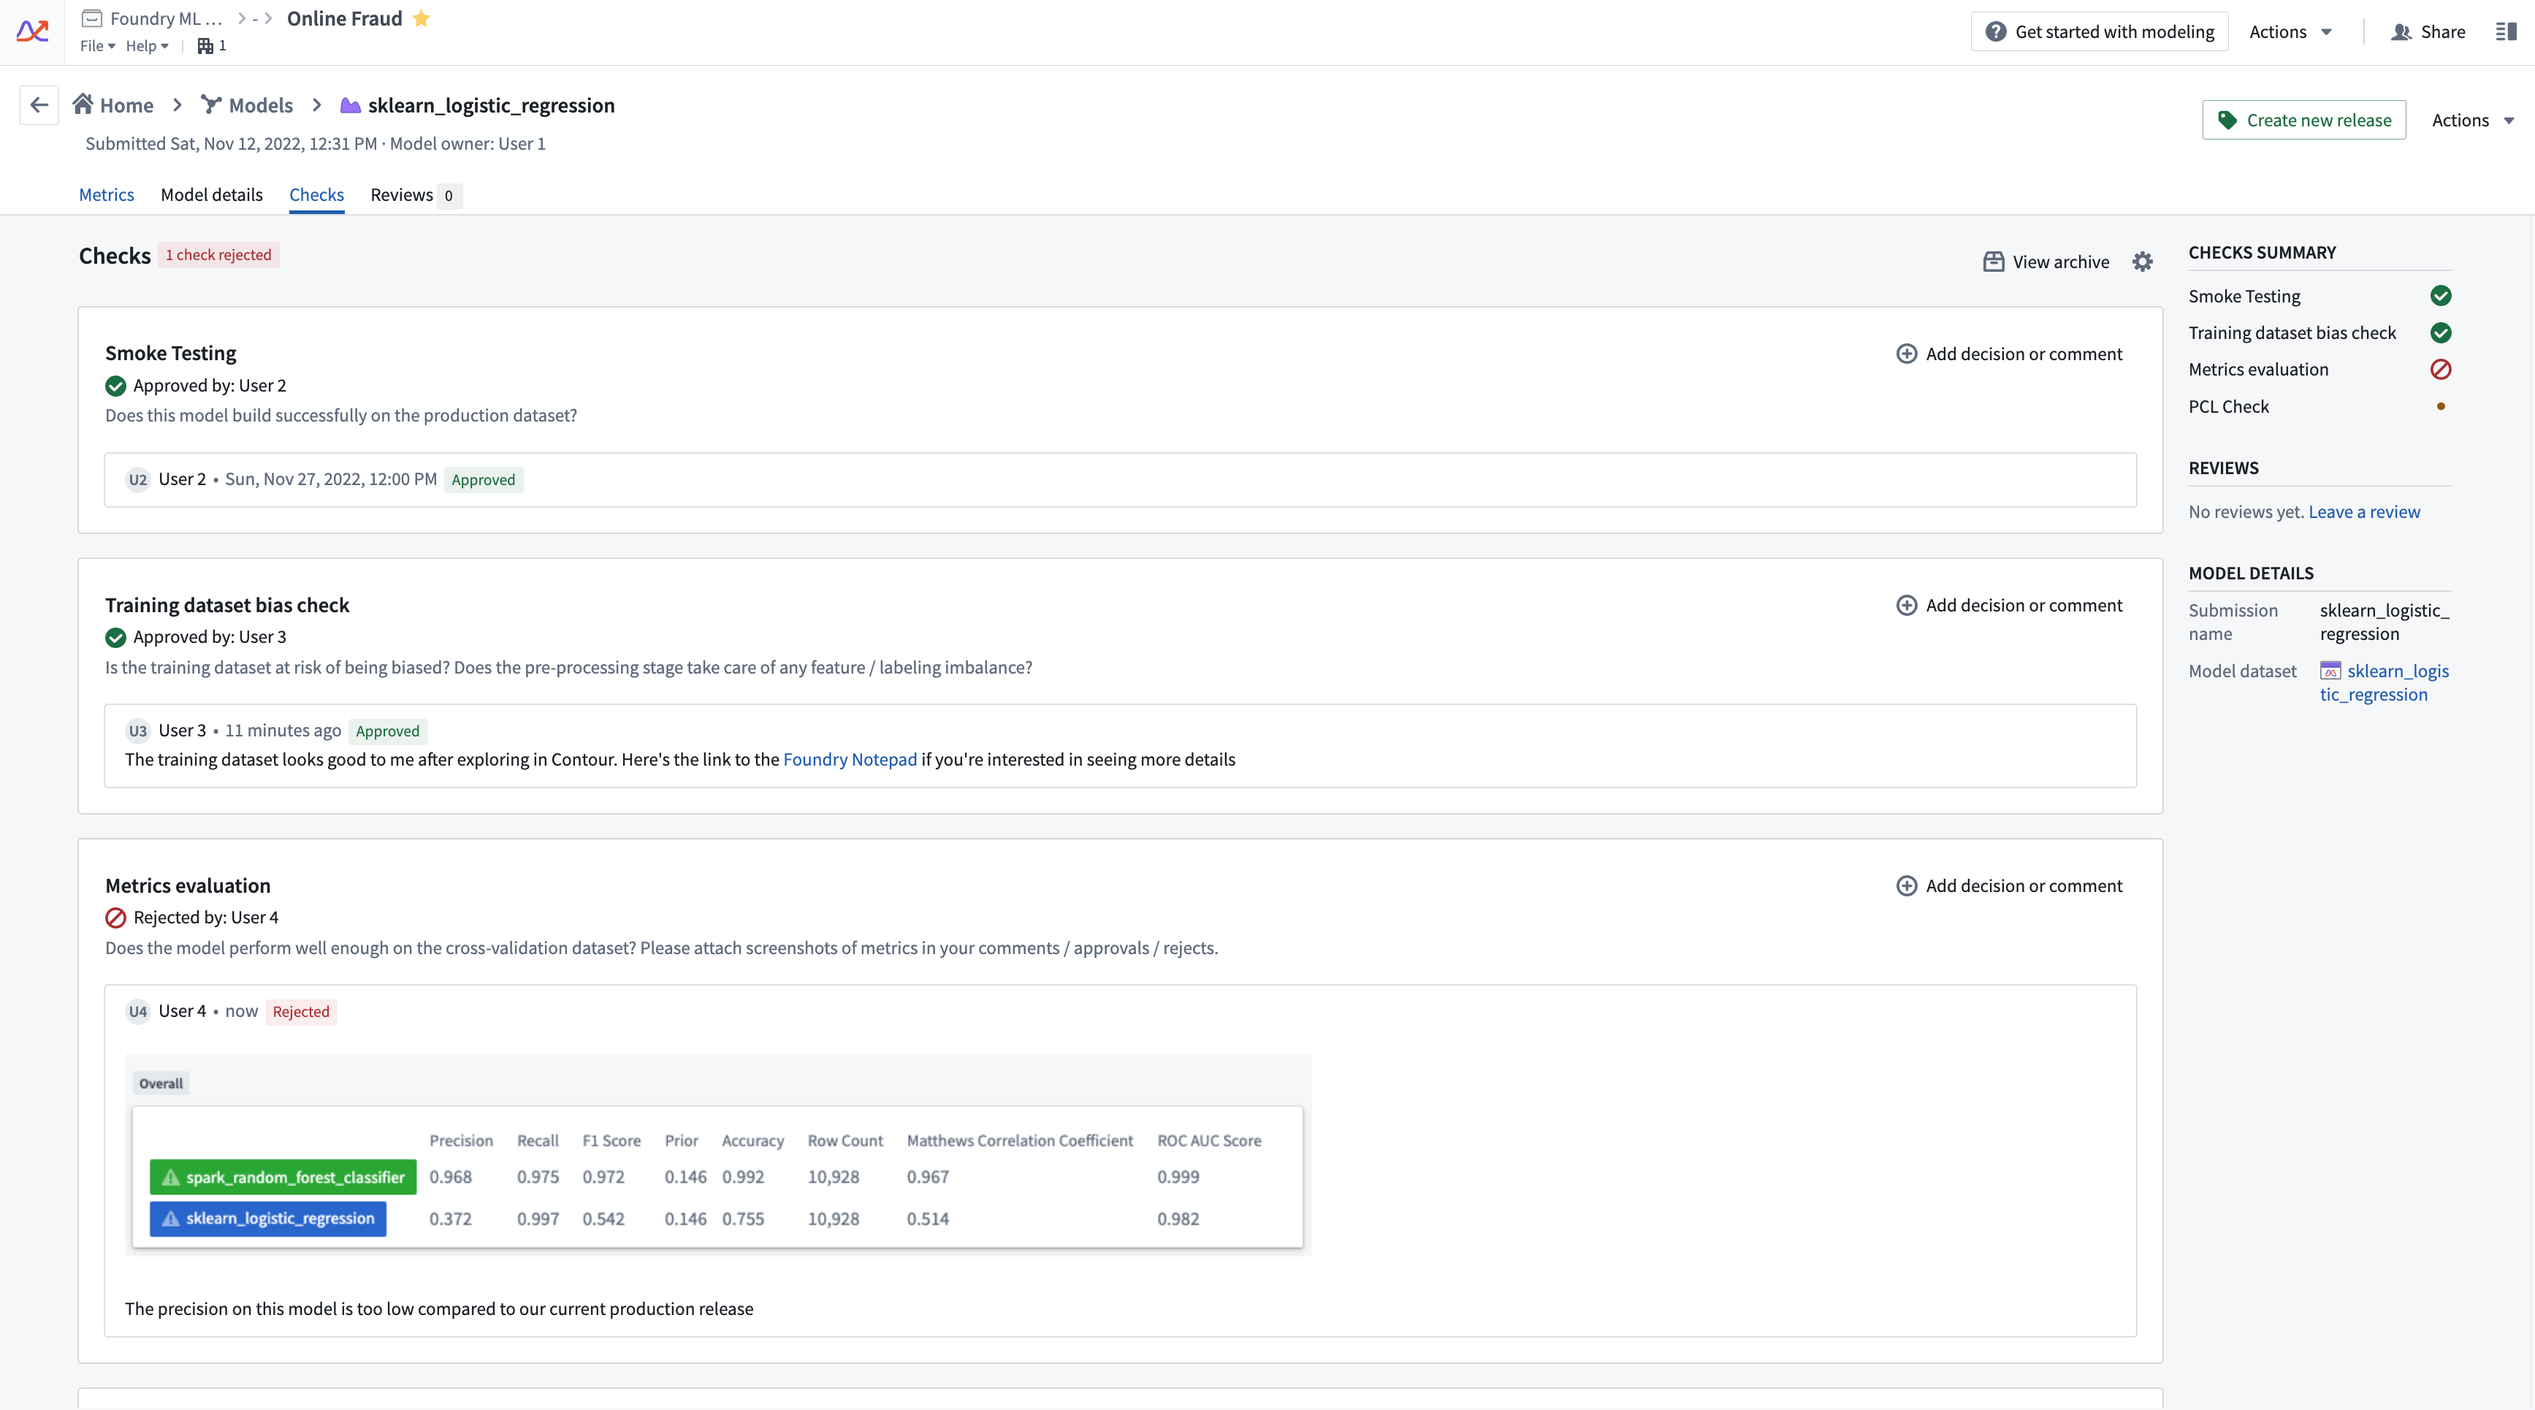Click the sklearn_logistic_regression dataset link
Viewport: 2535px width, 1410px height.
(2387, 681)
